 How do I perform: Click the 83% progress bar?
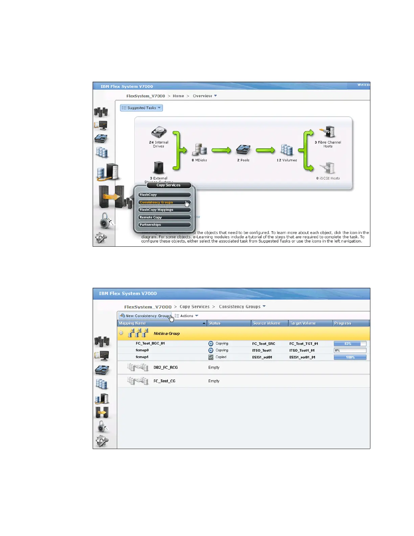pos(350,343)
